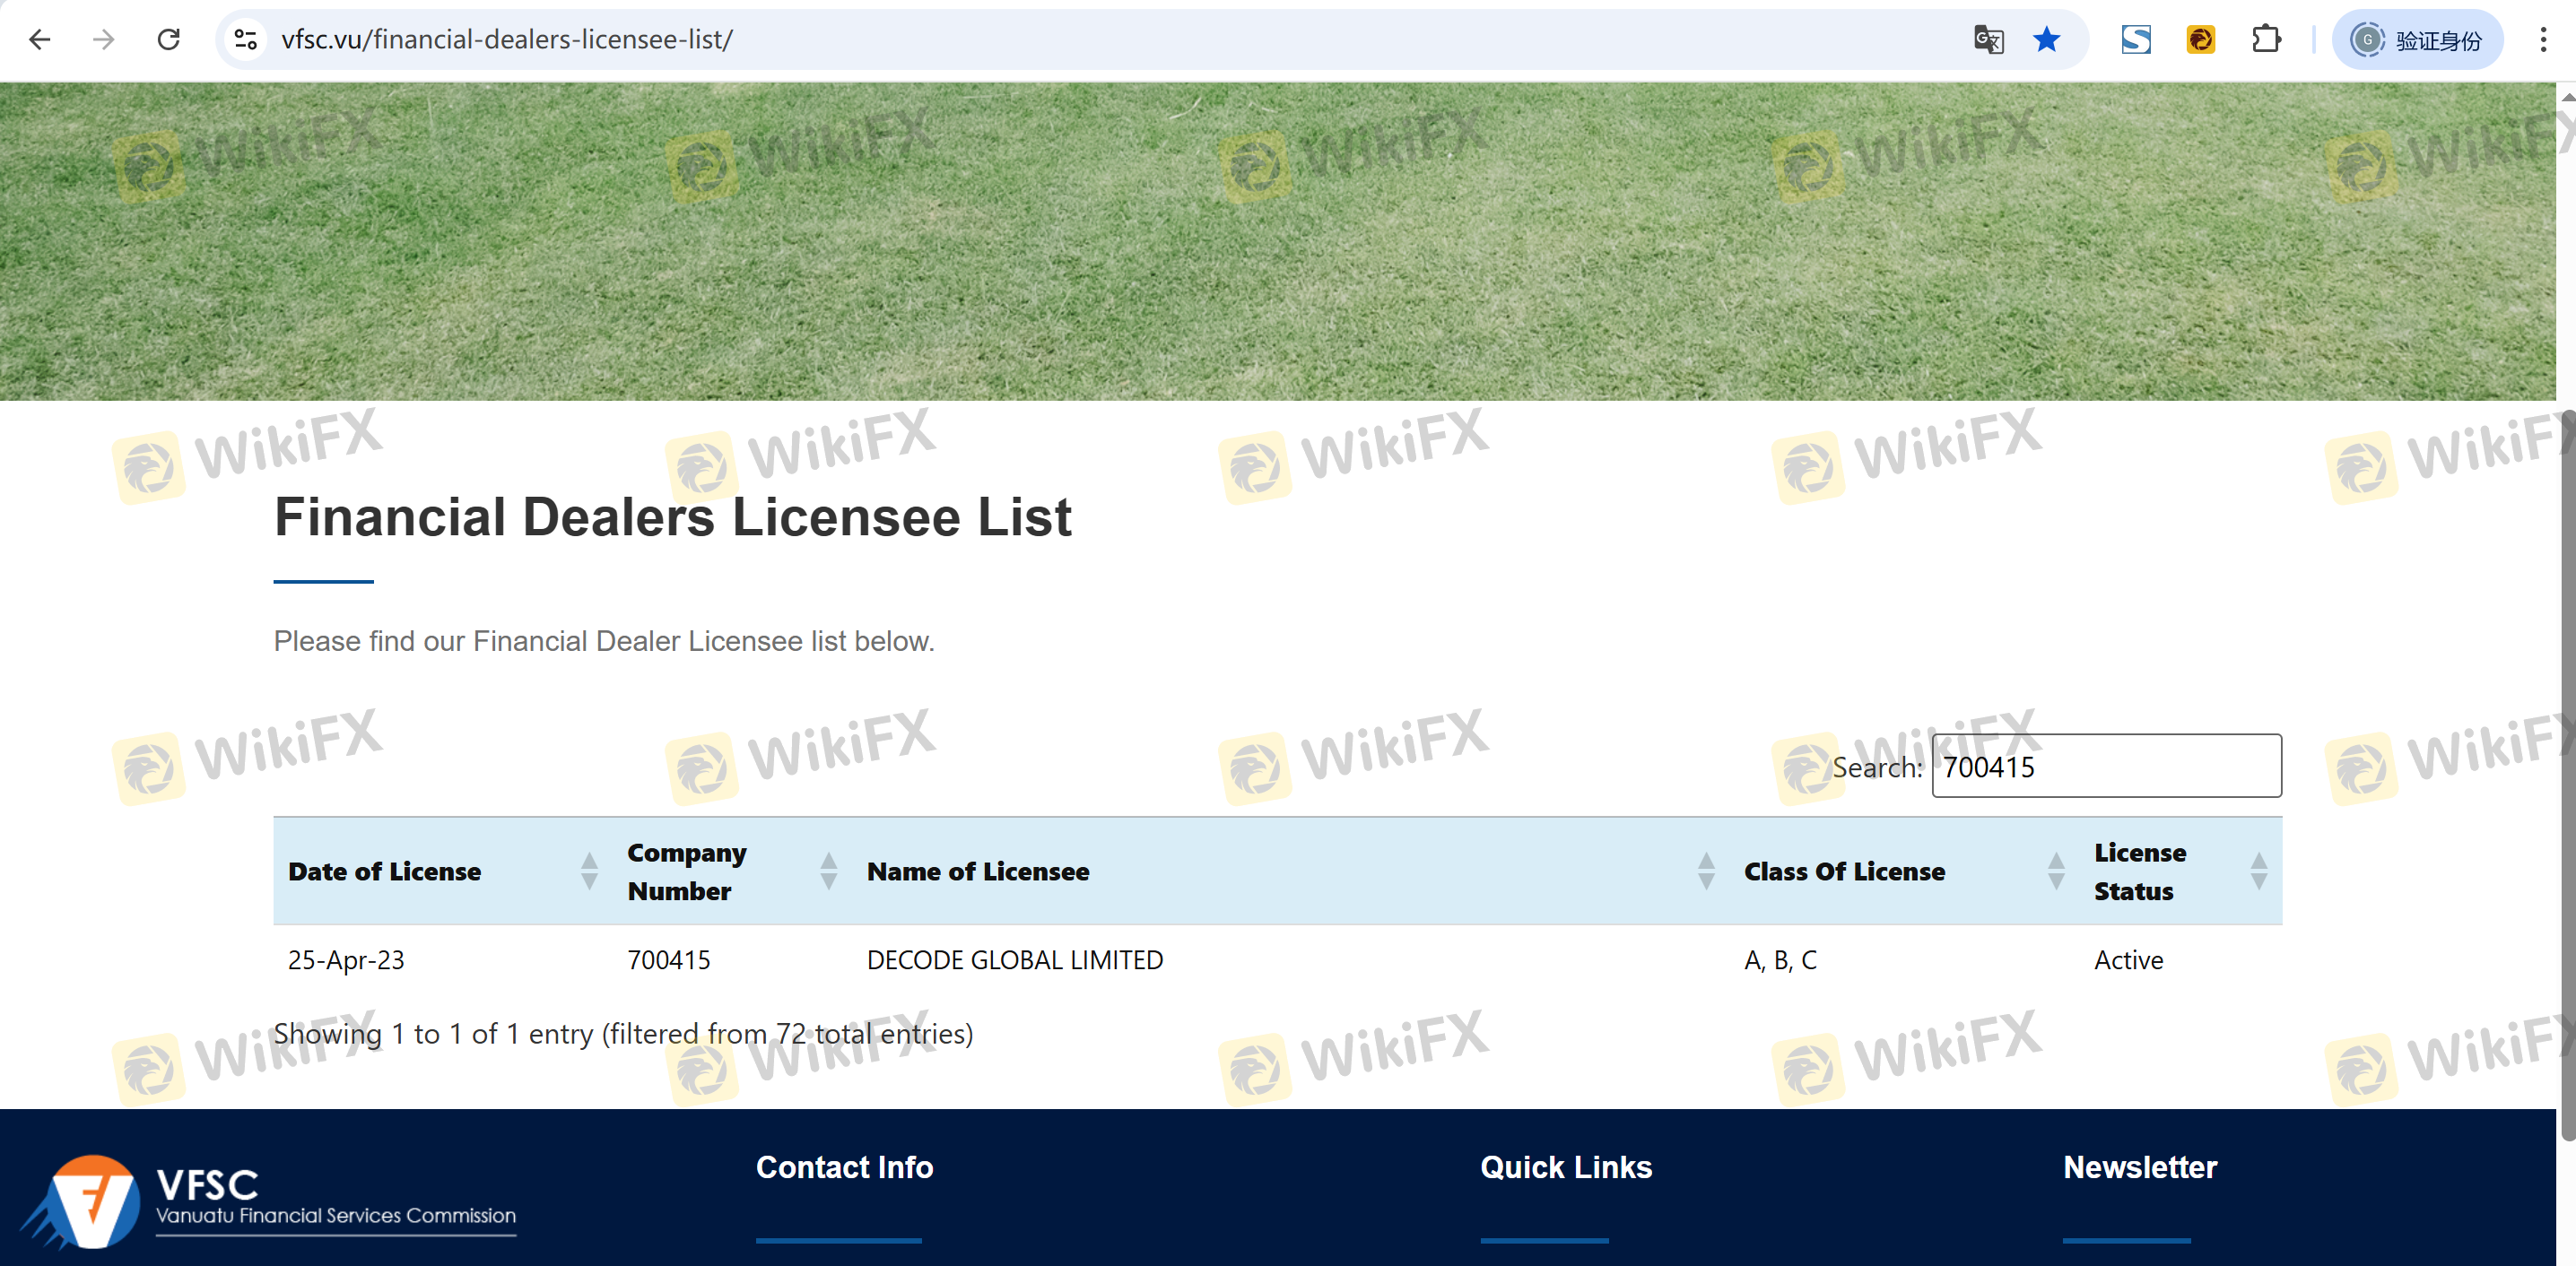Toggle the blue bookmark star
This screenshot has height=1266, width=2576.
pos(2047,40)
